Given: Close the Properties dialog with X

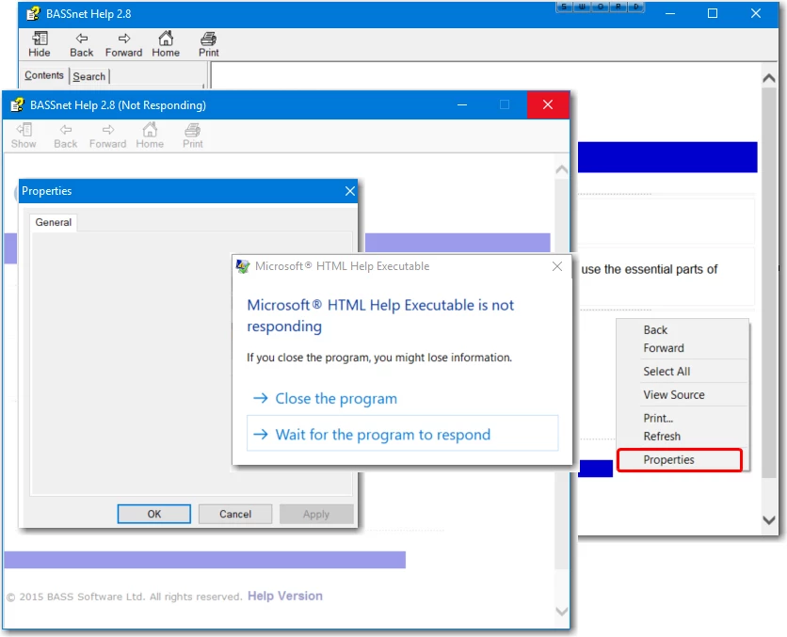Looking at the screenshot, I should [x=350, y=191].
